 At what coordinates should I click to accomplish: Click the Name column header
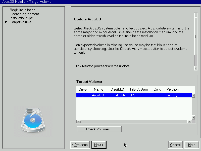pos(98,89)
